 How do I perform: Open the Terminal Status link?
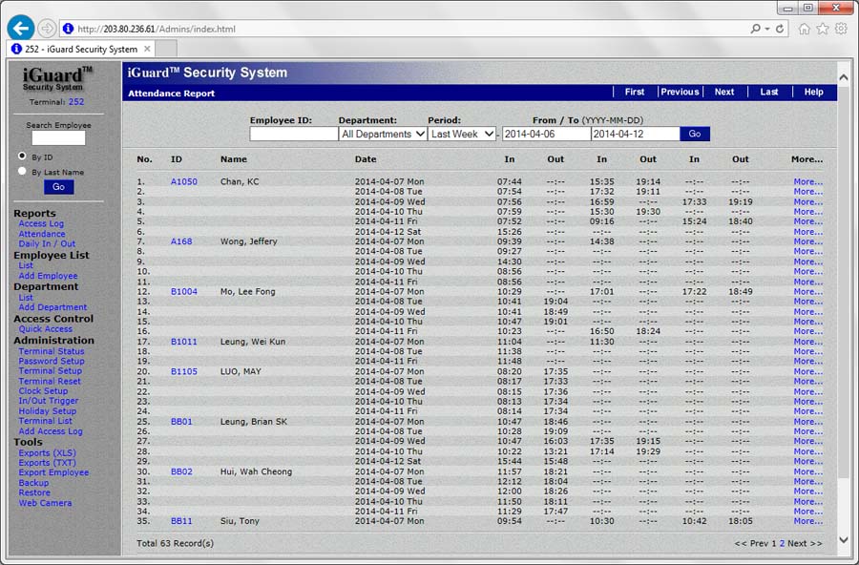(x=52, y=351)
